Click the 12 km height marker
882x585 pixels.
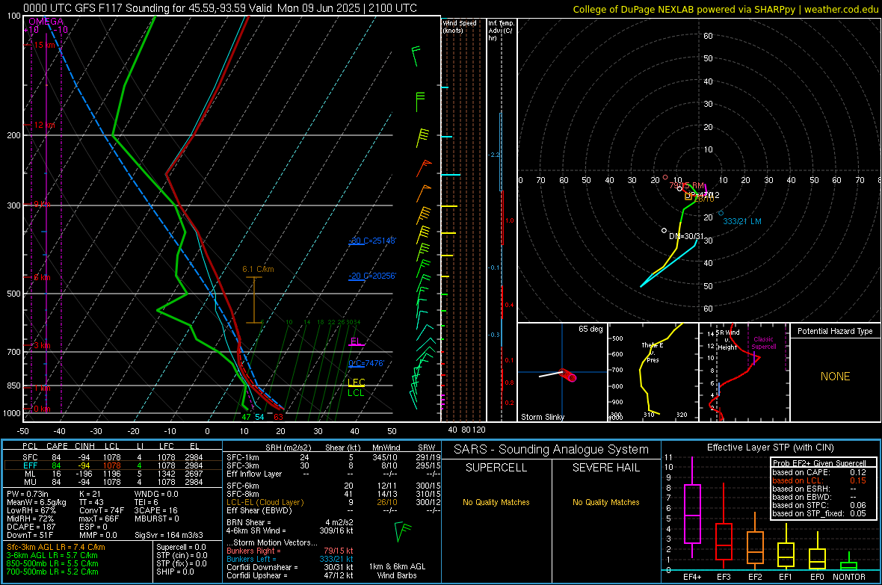tap(44, 125)
